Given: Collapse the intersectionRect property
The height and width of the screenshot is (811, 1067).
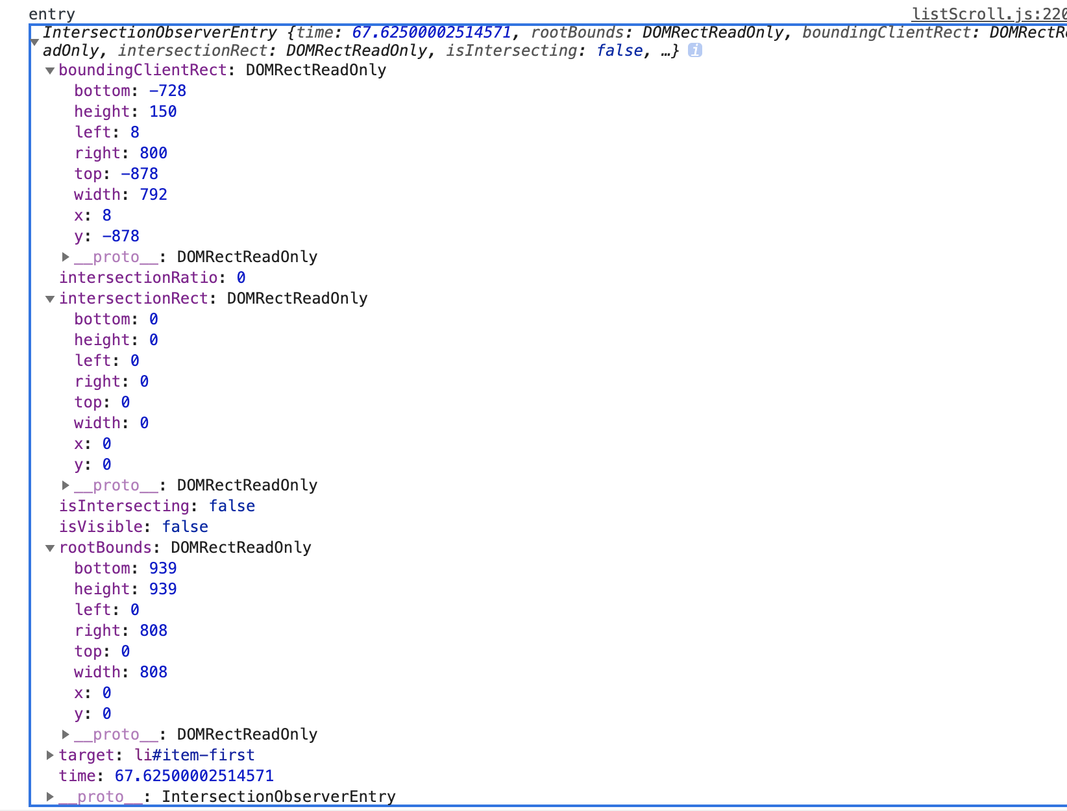Looking at the screenshot, I should click(50, 299).
